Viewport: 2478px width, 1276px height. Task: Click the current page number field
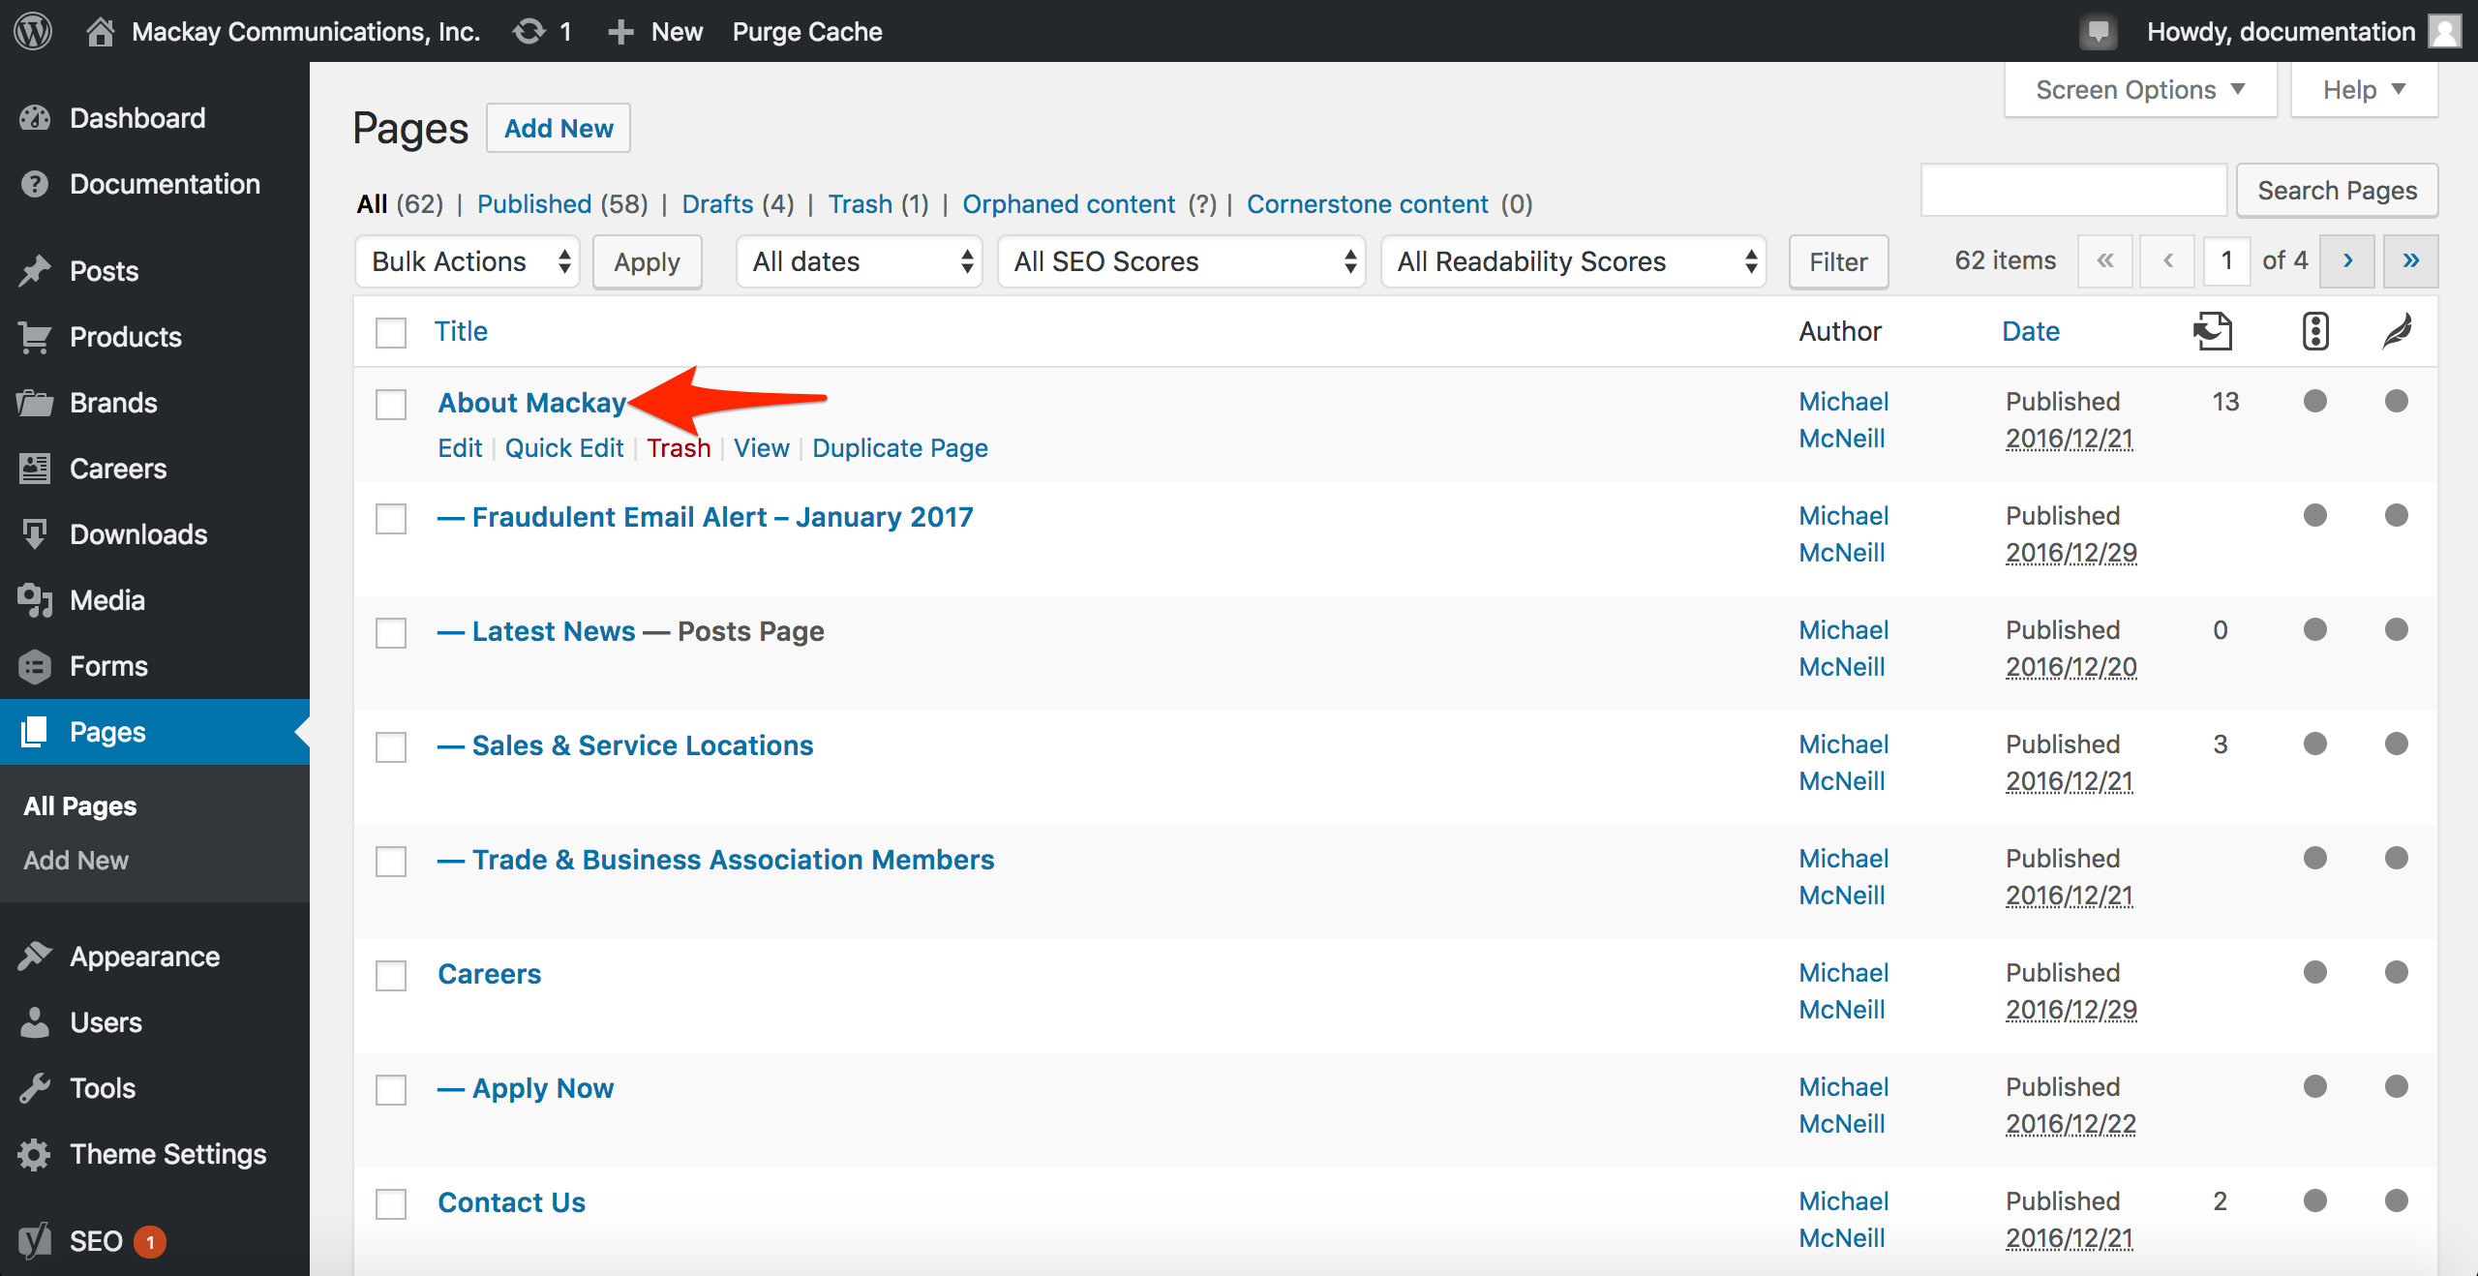pyautogui.click(x=2226, y=260)
